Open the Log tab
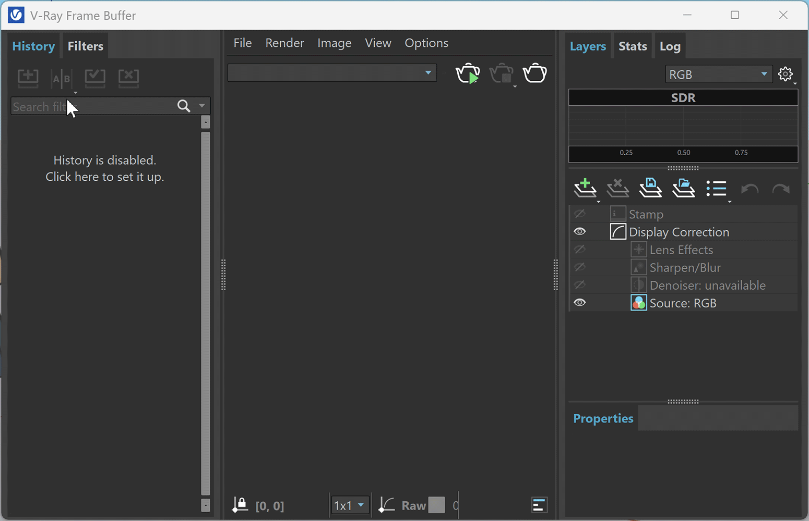The image size is (809, 521). coord(670,46)
